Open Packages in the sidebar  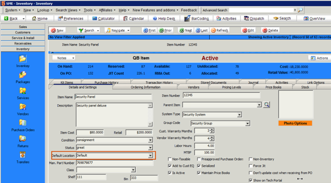point(23,77)
